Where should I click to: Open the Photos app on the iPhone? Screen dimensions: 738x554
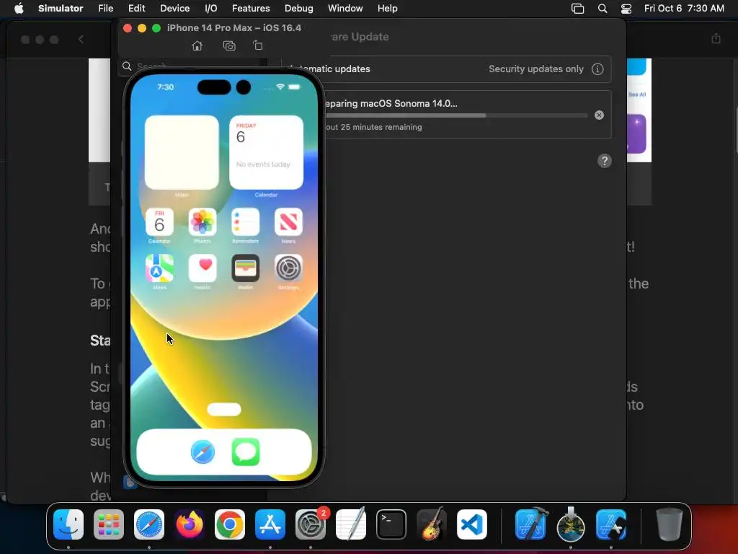coord(203,222)
